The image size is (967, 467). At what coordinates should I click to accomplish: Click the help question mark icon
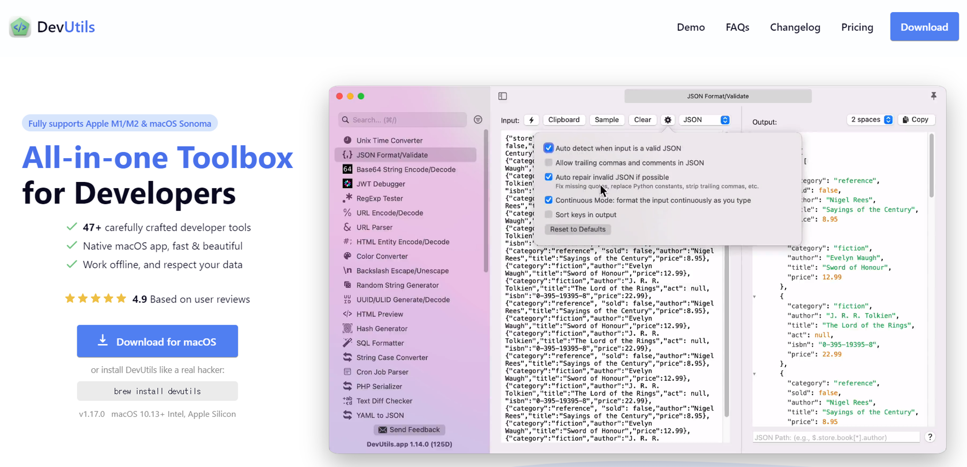[930, 437]
